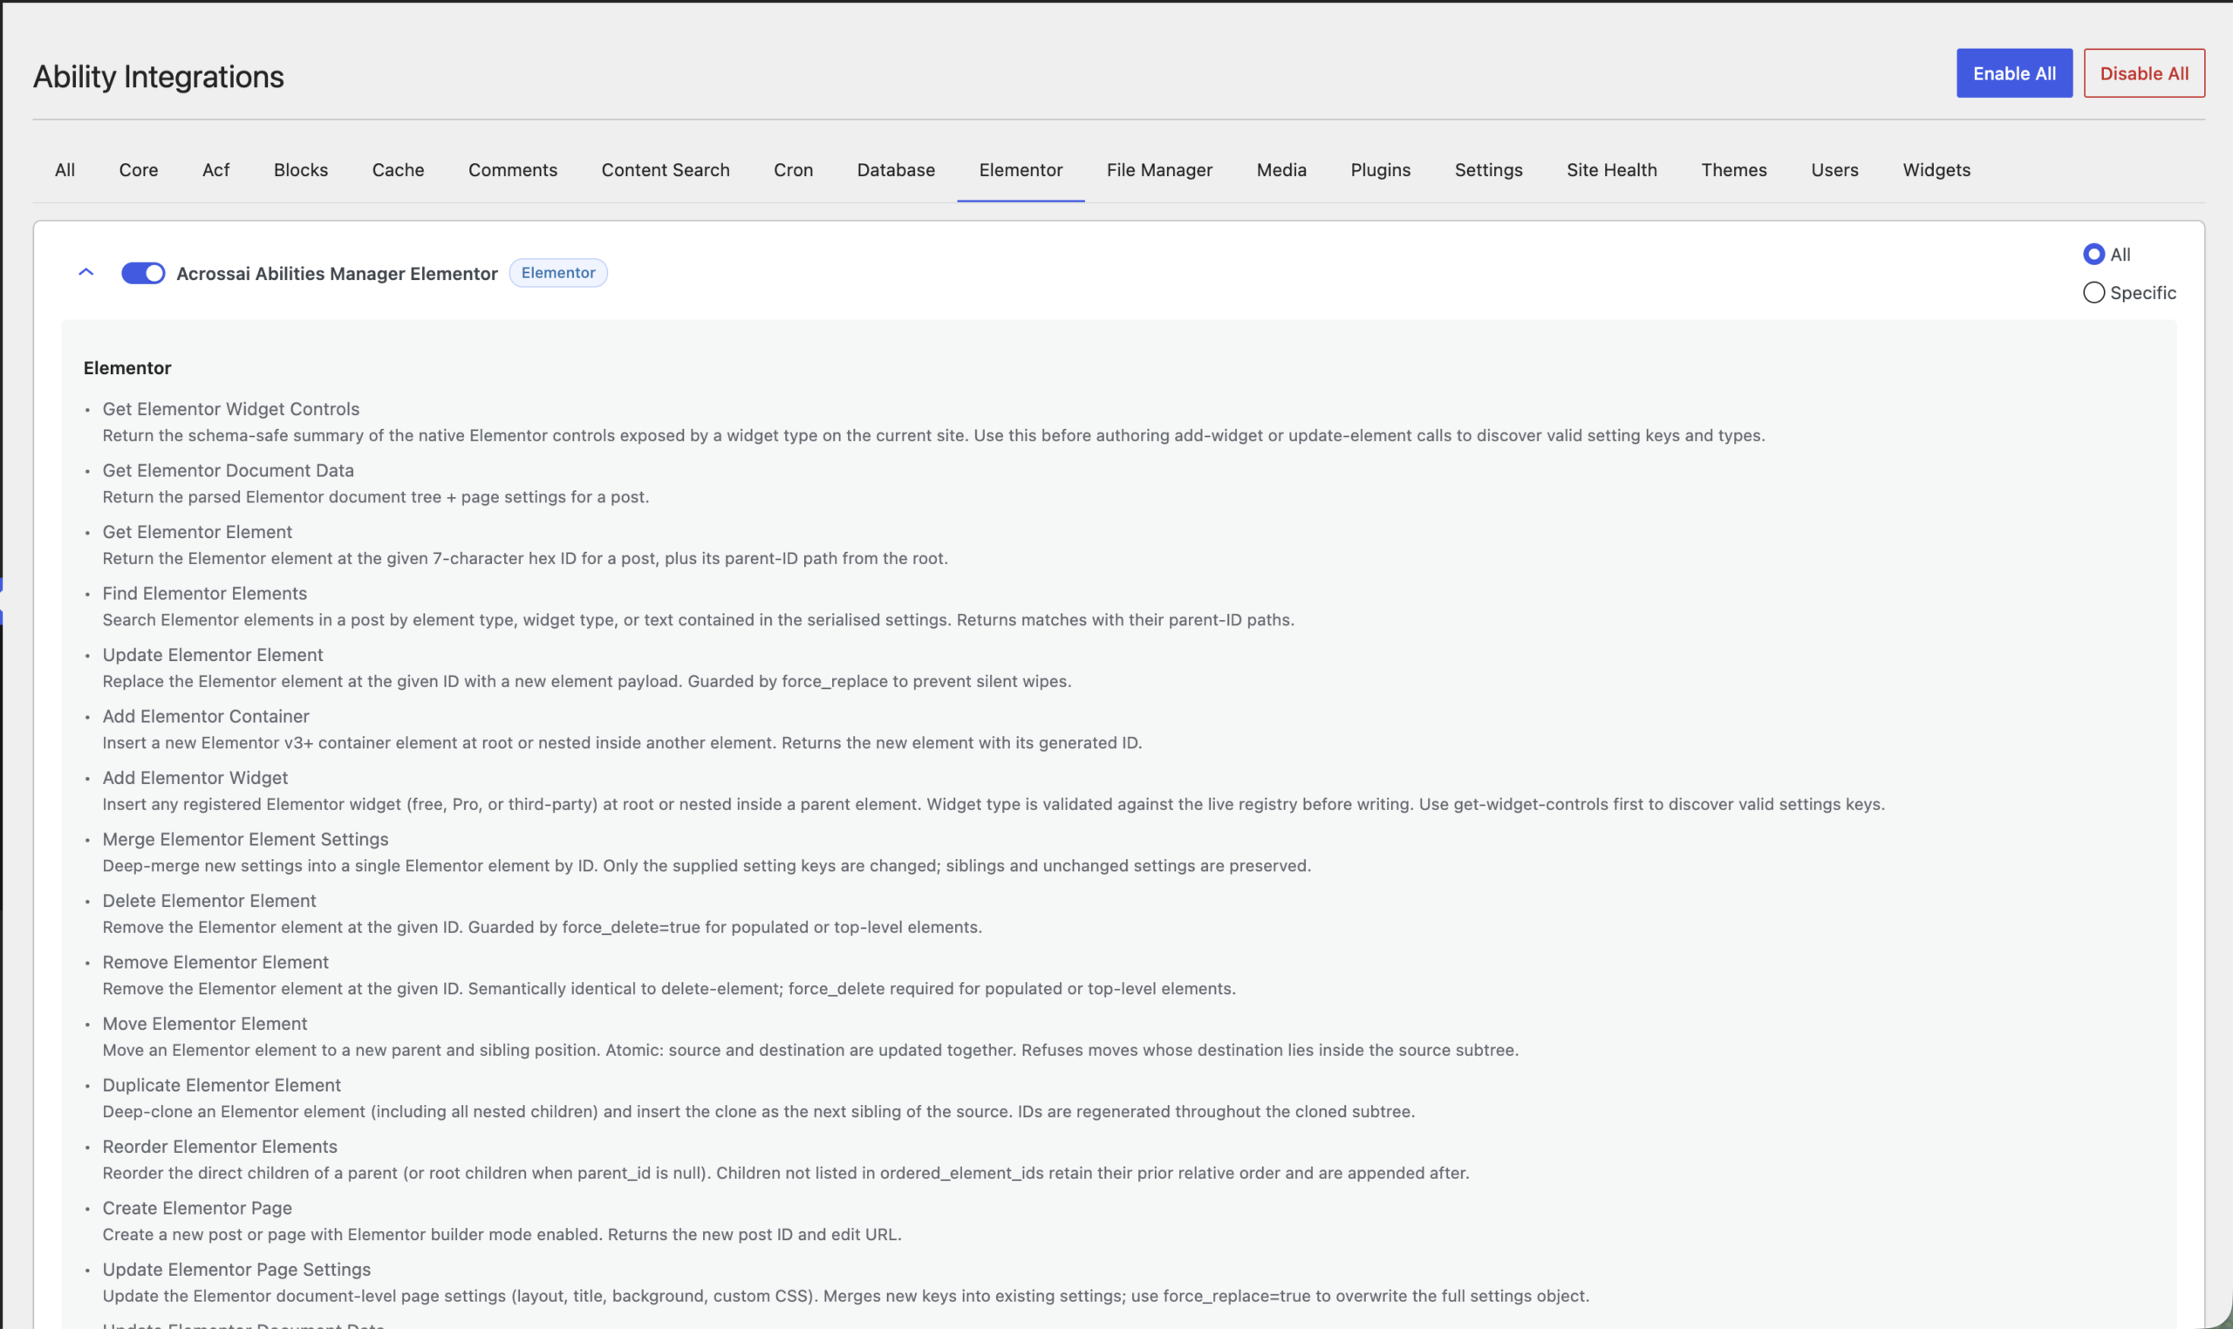Go to the Blocks tab
Image resolution: width=2233 pixels, height=1329 pixels.
click(301, 170)
